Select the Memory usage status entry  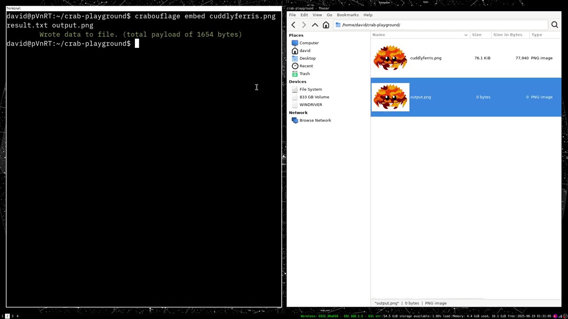(x=483, y=316)
